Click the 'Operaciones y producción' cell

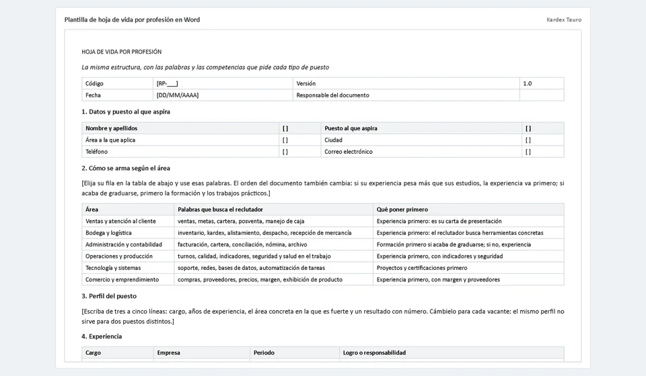pyautogui.click(x=128, y=256)
